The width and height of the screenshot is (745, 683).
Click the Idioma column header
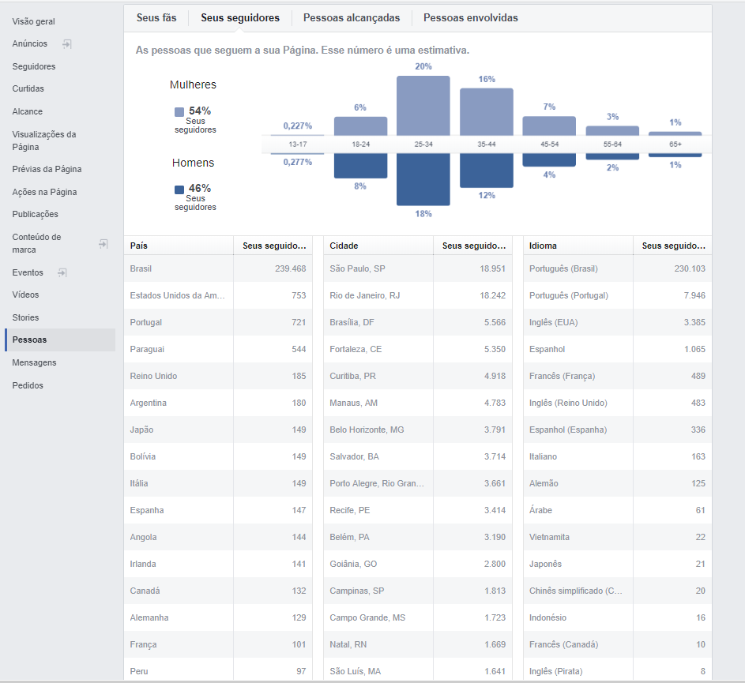(543, 246)
